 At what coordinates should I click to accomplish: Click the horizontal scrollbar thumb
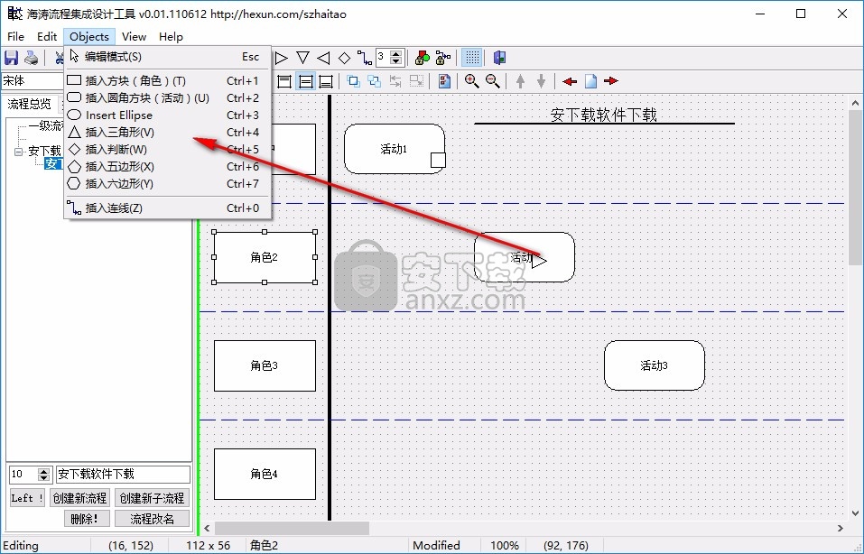(292, 528)
